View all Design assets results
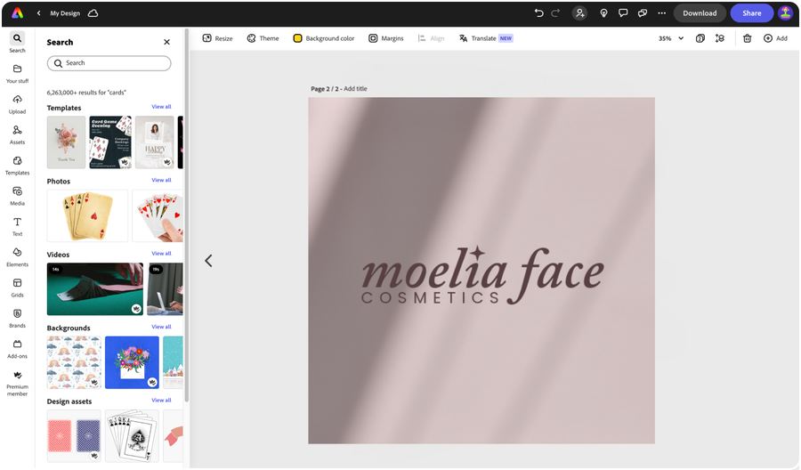 click(161, 401)
